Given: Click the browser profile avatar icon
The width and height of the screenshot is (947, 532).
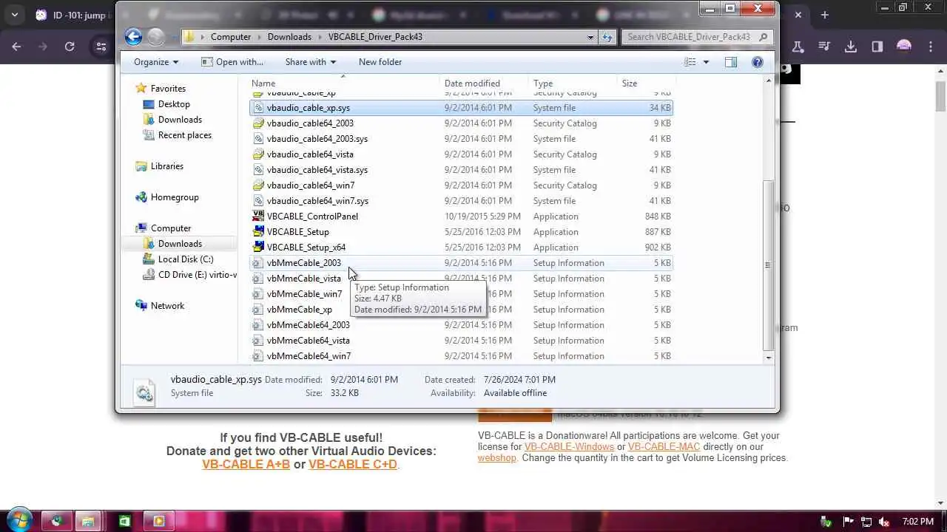Looking at the screenshot, I should click(x=903, y=47).
